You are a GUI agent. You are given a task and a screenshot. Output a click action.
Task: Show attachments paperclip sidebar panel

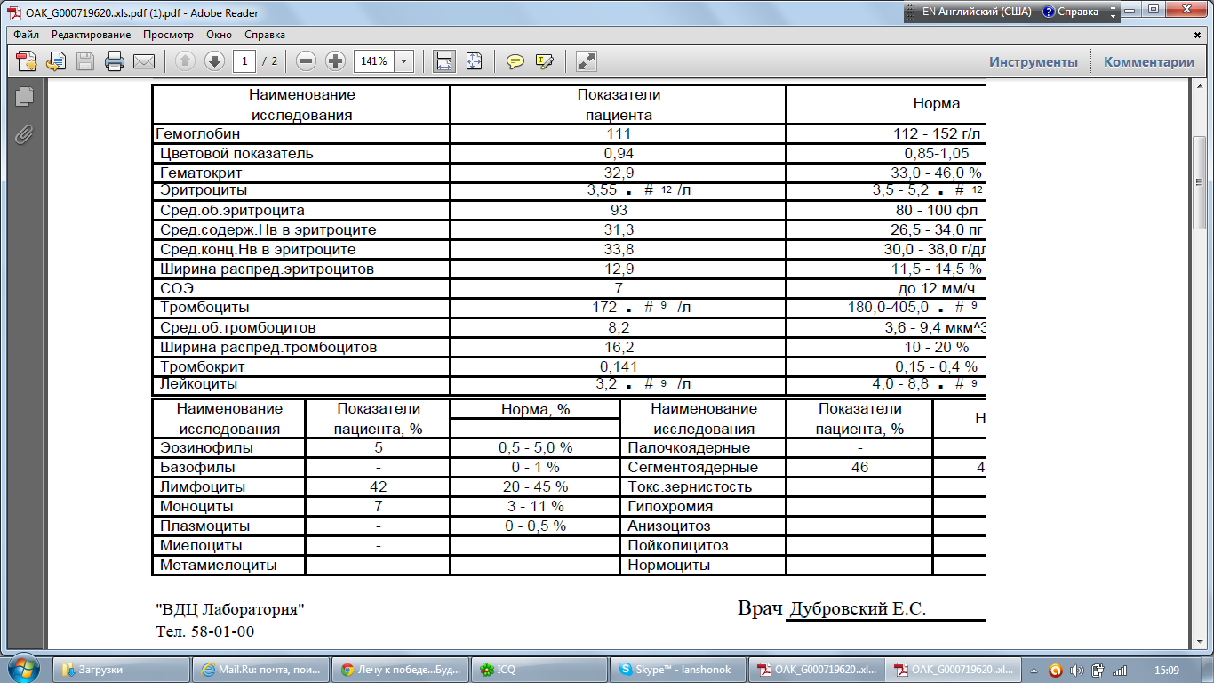tap(24, 133)
